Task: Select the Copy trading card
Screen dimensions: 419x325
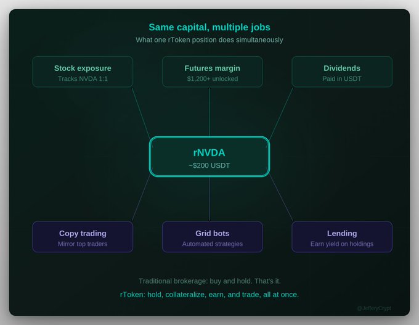Action: click(83, 237)
